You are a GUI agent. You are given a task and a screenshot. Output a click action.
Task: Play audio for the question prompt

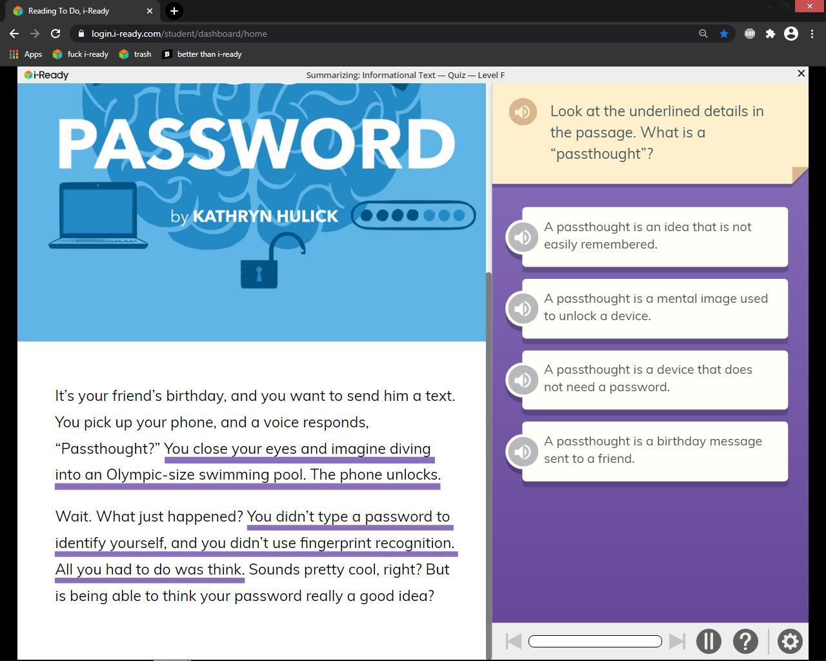[523, 112]
